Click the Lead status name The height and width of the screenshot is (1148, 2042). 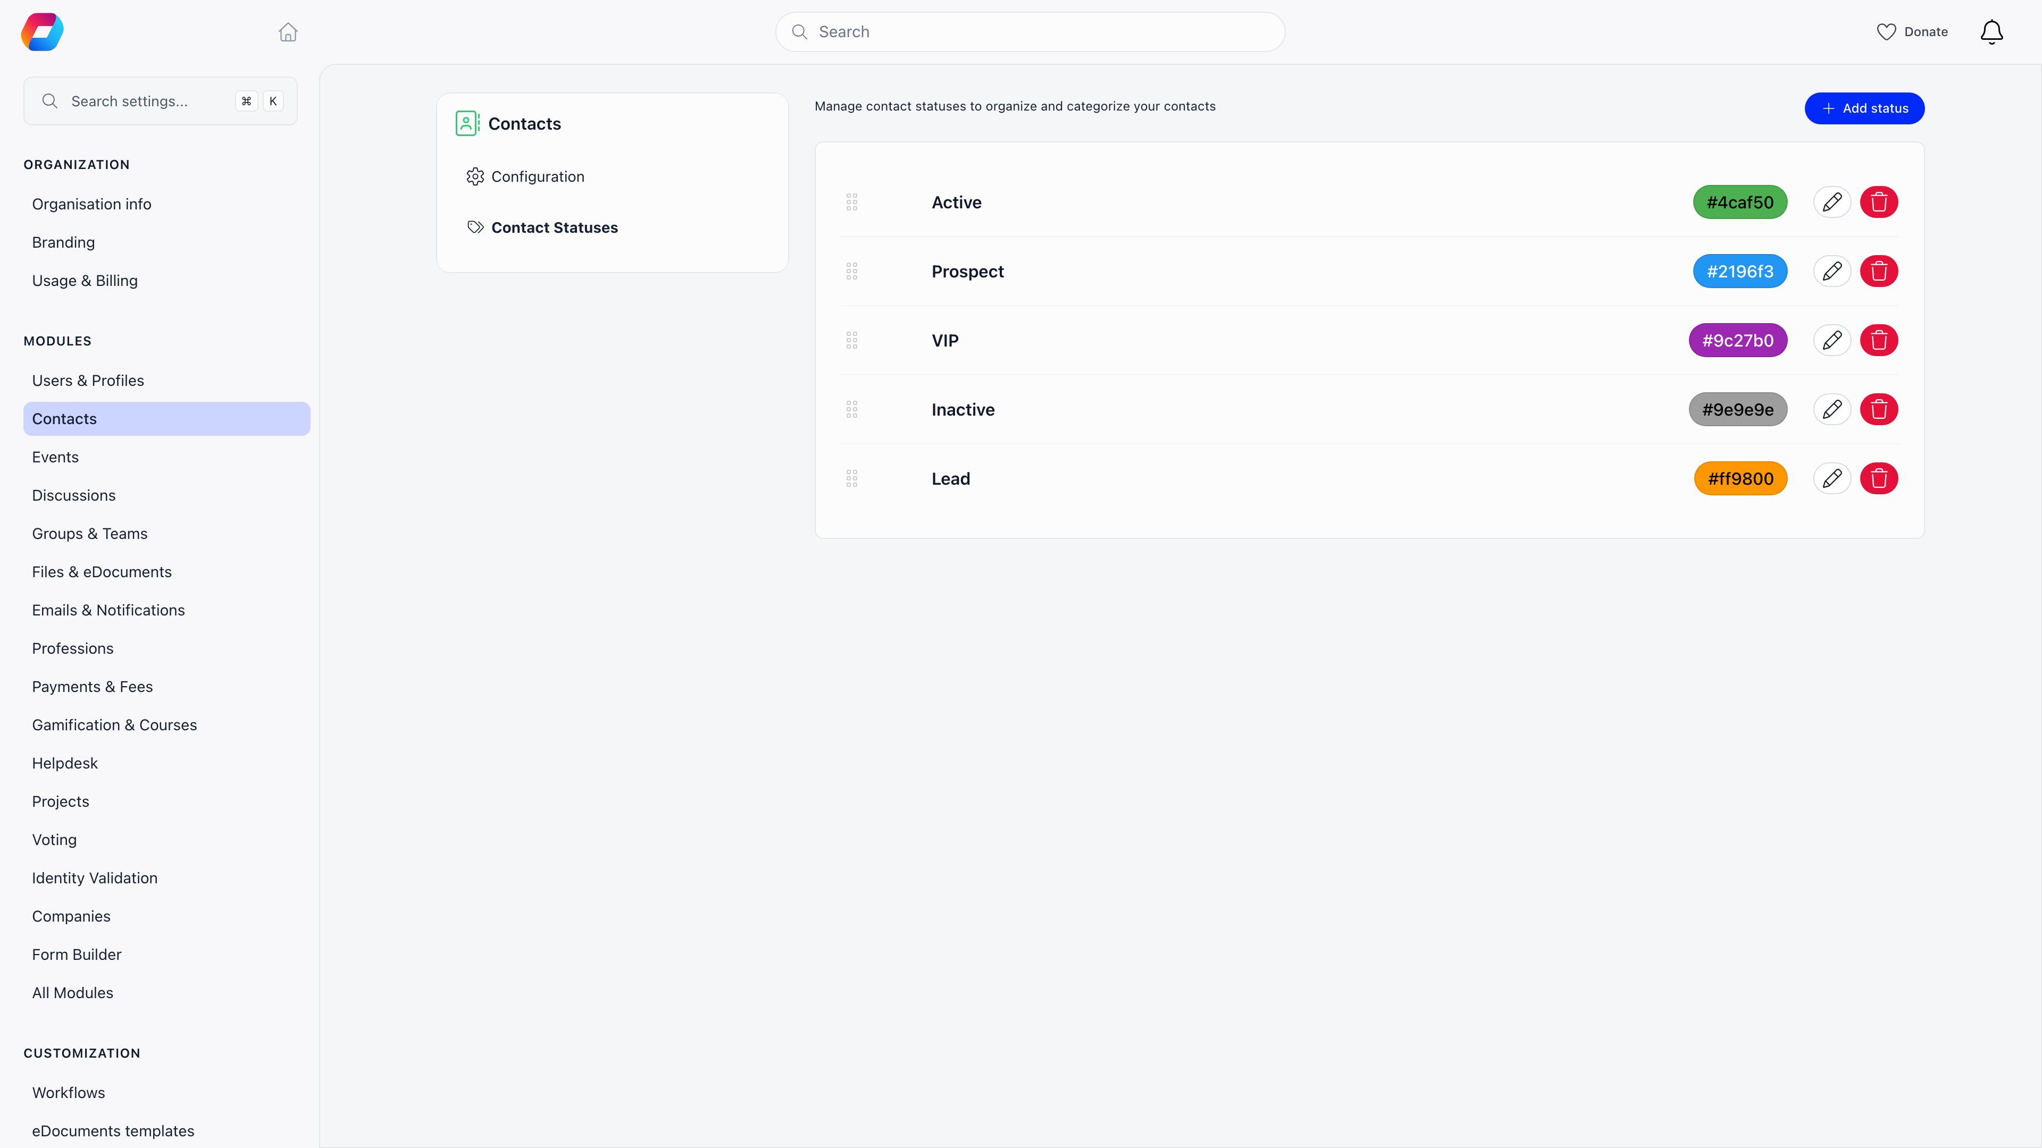[x=950, y=478]
